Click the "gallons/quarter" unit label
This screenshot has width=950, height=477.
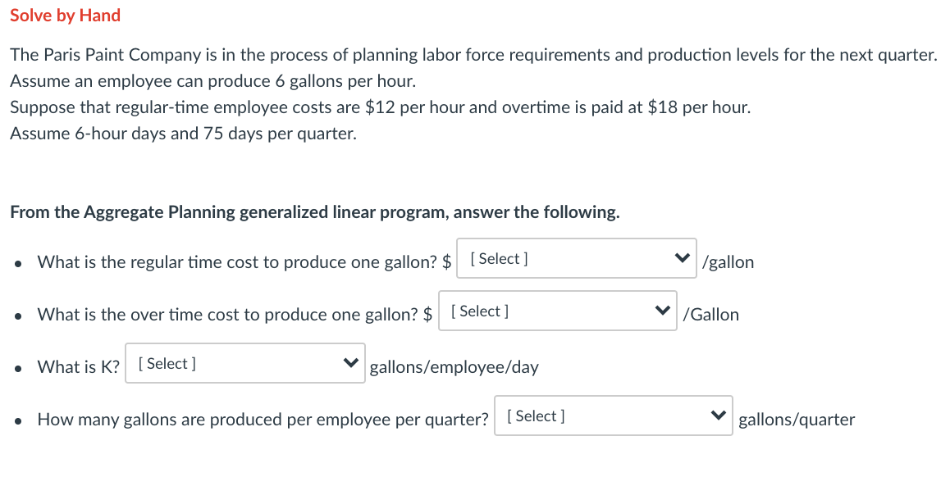[796, 420]
